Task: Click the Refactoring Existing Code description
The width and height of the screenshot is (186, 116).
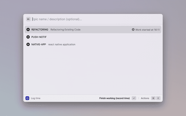Action: click(x=65, y=30)
